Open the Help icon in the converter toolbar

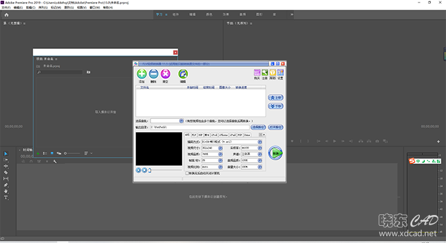pyautogui.click(x=273, y=73)
